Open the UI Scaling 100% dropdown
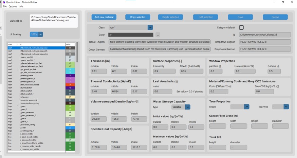This screenshot has width=297, height=158. pos(36,34)
